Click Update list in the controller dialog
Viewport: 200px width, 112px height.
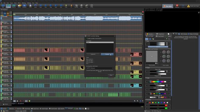(93, 54)
